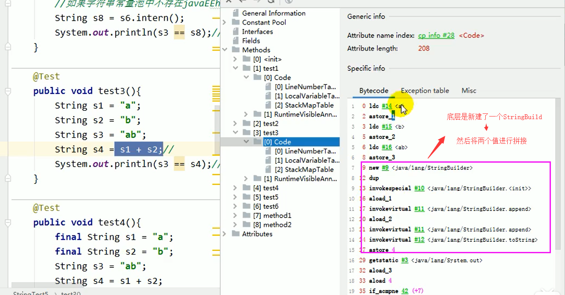Expand the [0] <init> method node
This screenshot has height=295, width=565.
236,59
